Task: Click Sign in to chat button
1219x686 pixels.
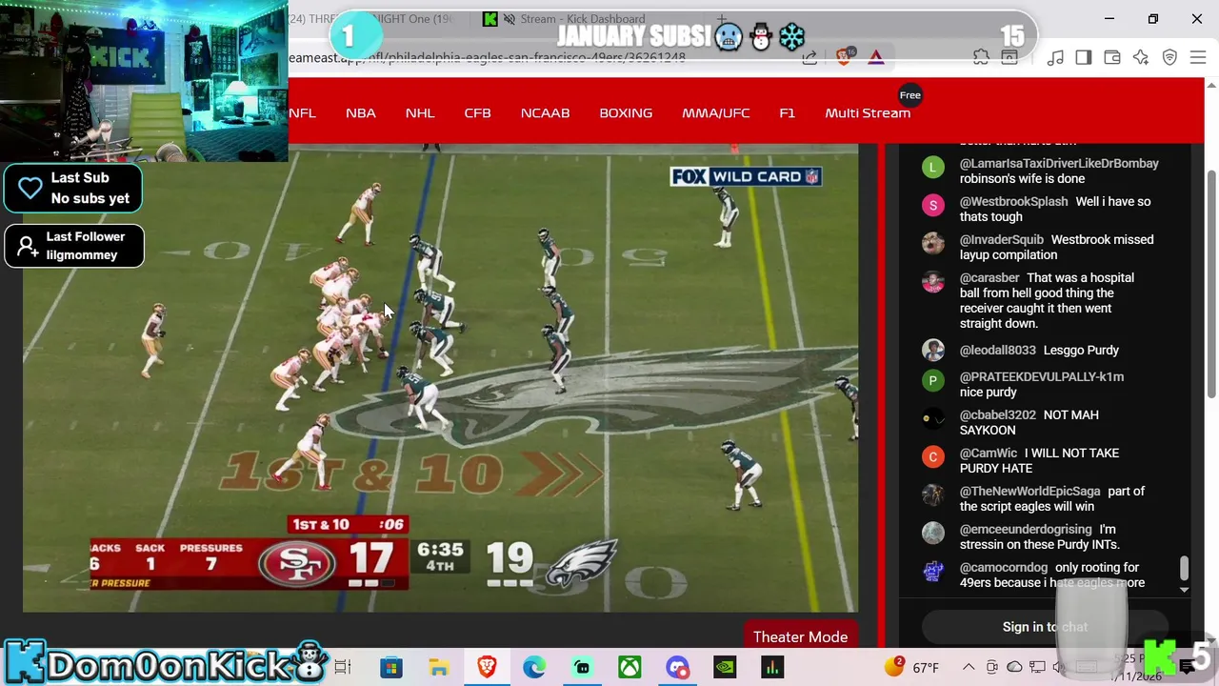Action: (1045, 627)
